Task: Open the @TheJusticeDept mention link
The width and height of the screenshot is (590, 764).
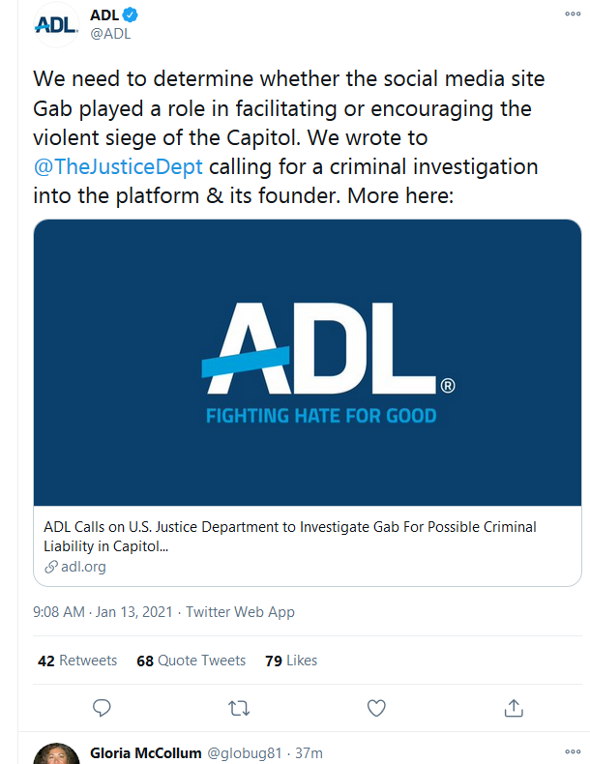Action: (118, 166)
